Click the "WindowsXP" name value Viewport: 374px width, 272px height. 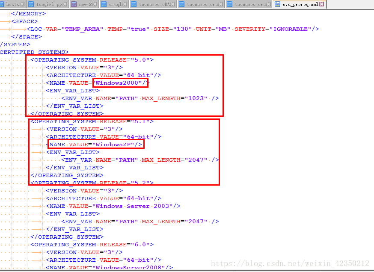click(x=113, y=145)
